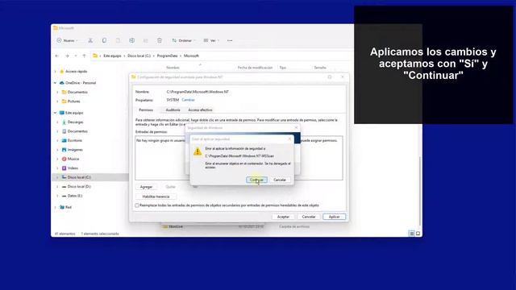Sort by Fecha de modificación column header
This screenshot has height=290, width=516.
(x=255, y=68)
